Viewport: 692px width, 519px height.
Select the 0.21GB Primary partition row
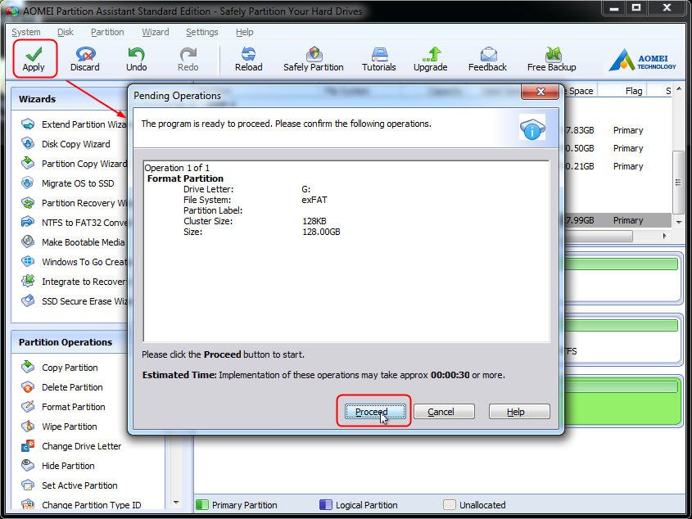[617, 166]
